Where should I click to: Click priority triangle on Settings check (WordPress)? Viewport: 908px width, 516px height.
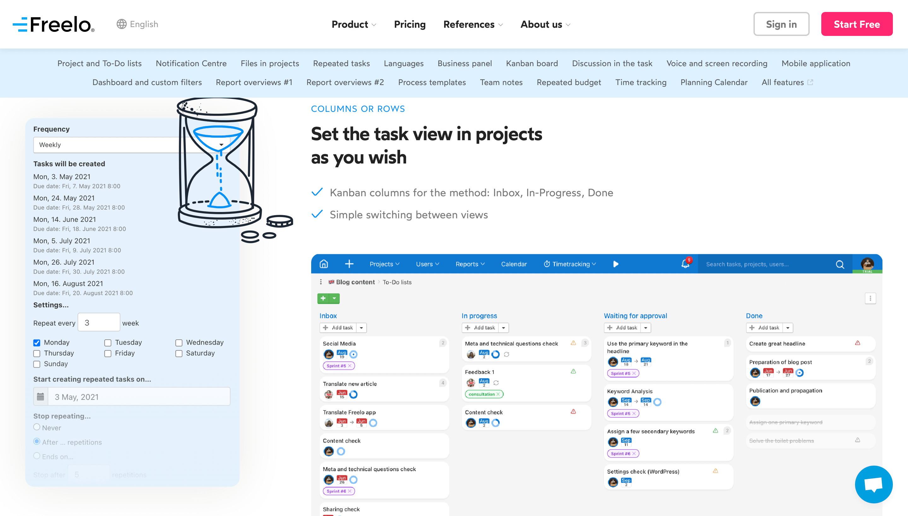pyautogui.click(x=715, y=471)
